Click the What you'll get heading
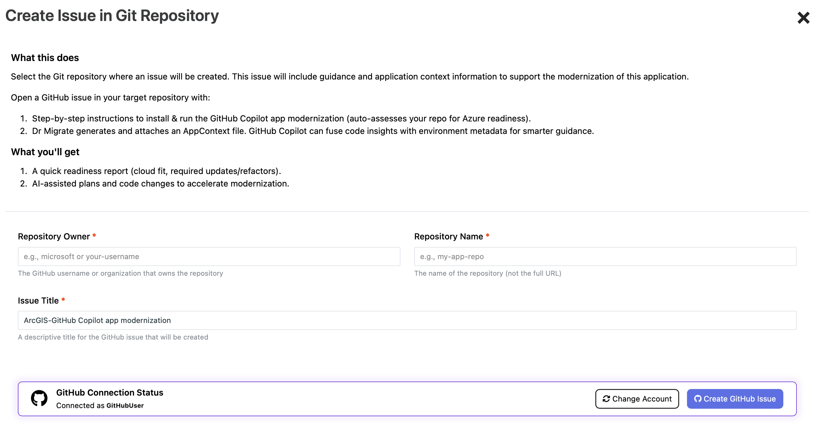This screenshot has height=430, width=819. click(x=45, y=152)
